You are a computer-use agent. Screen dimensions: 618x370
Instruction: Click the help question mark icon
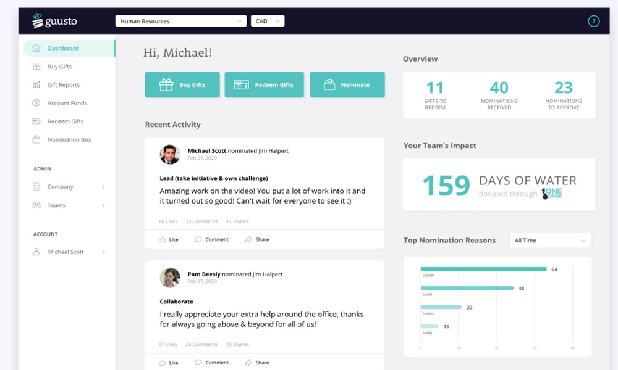[593, 22]
